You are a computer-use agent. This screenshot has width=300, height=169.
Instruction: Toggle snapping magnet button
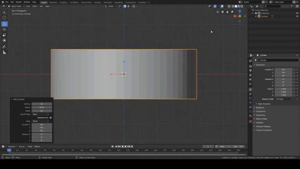click(125, 6)
